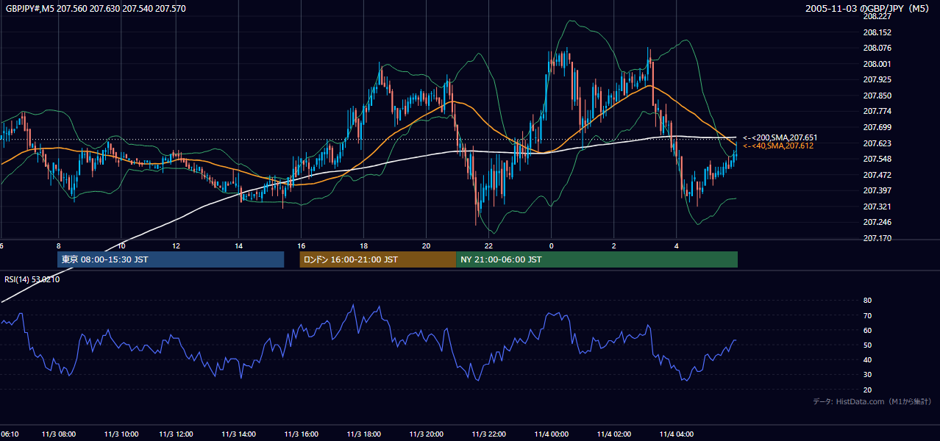This screenshot has height=441, width=940.
Task: Click the RSI 50 level label
Action: (867, 345)
